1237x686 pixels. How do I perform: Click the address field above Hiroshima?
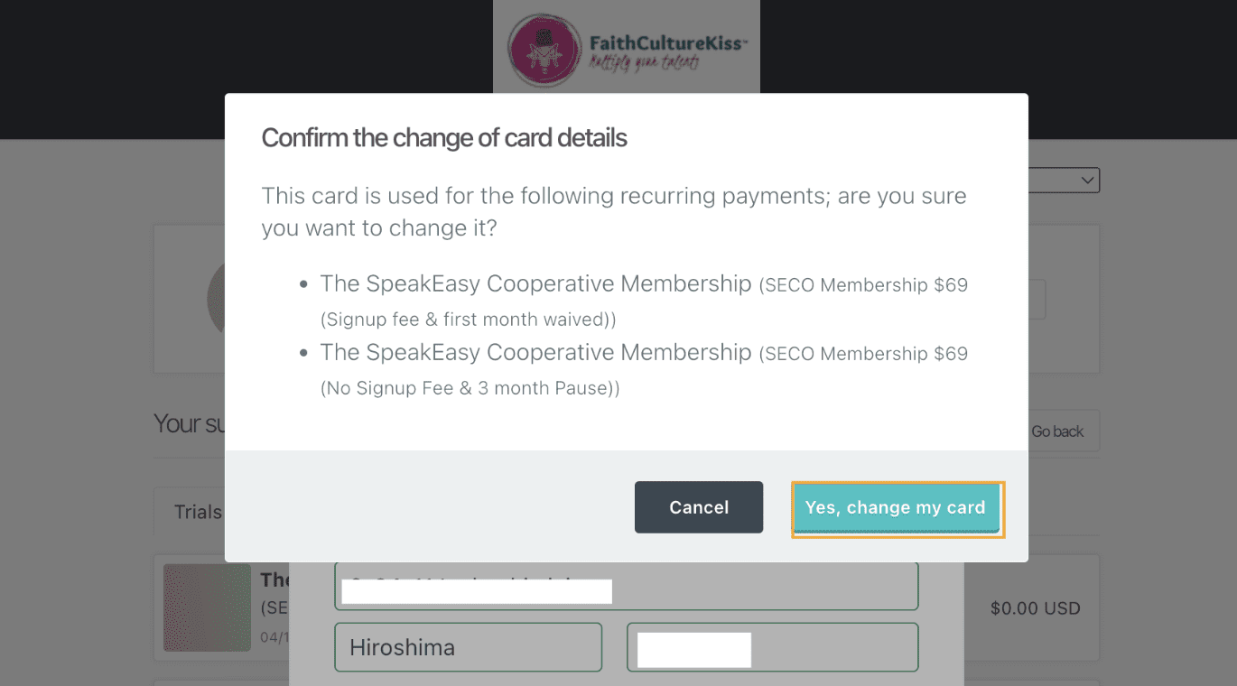coord(626,586)
